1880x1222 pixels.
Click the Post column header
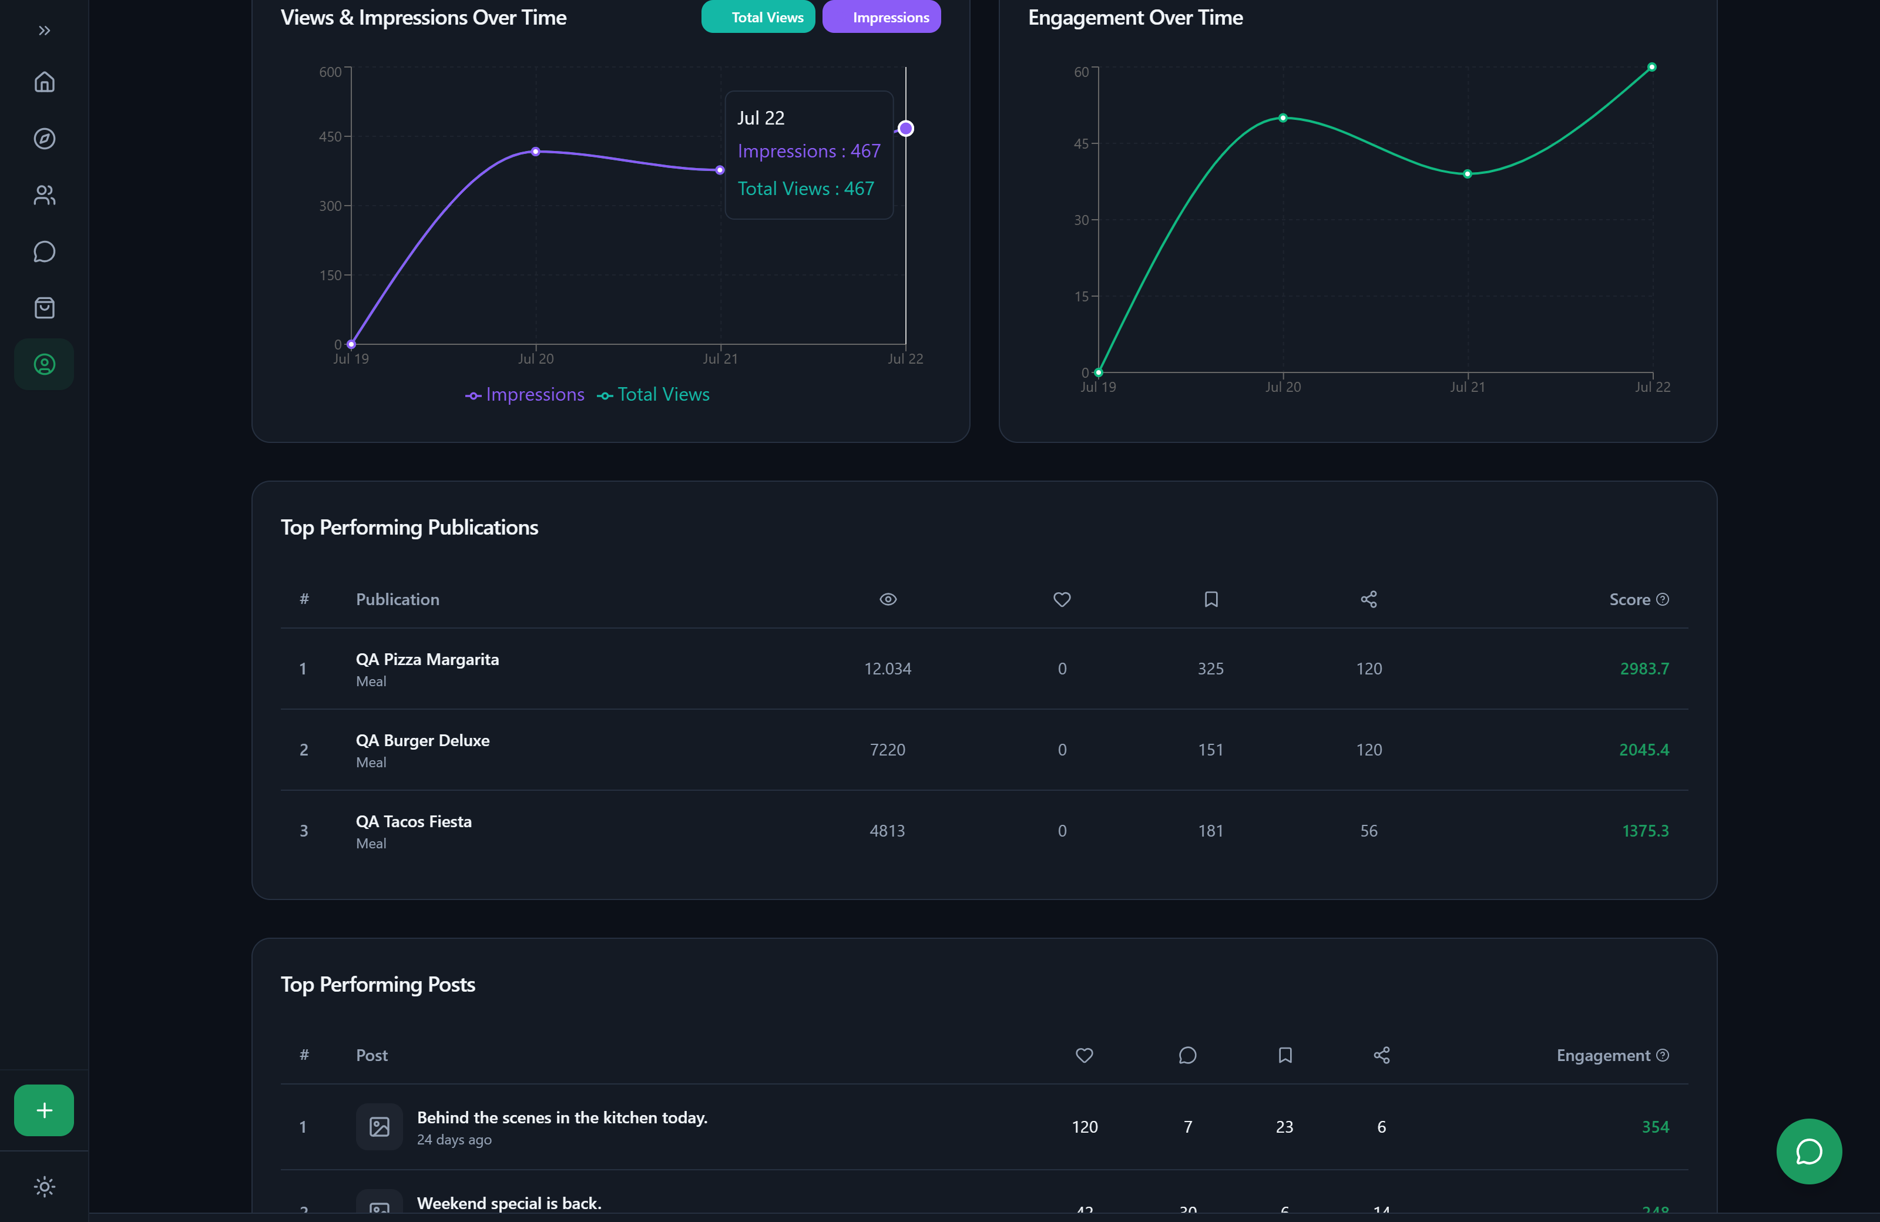point(371,1055)
